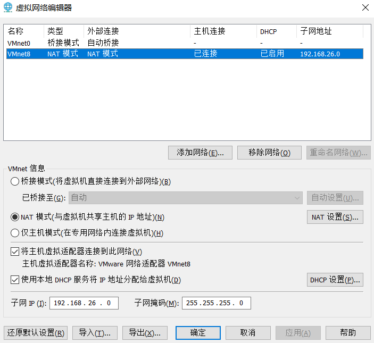Click the 取消 button
The height and width of the screenshot is (343, 374).
[x=248, y=333]
